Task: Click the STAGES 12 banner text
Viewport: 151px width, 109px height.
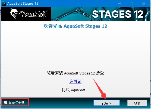Action: point(118,14)
